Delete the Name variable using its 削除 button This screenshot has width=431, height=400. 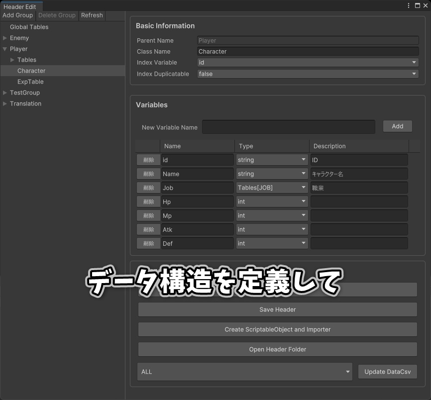148,174
